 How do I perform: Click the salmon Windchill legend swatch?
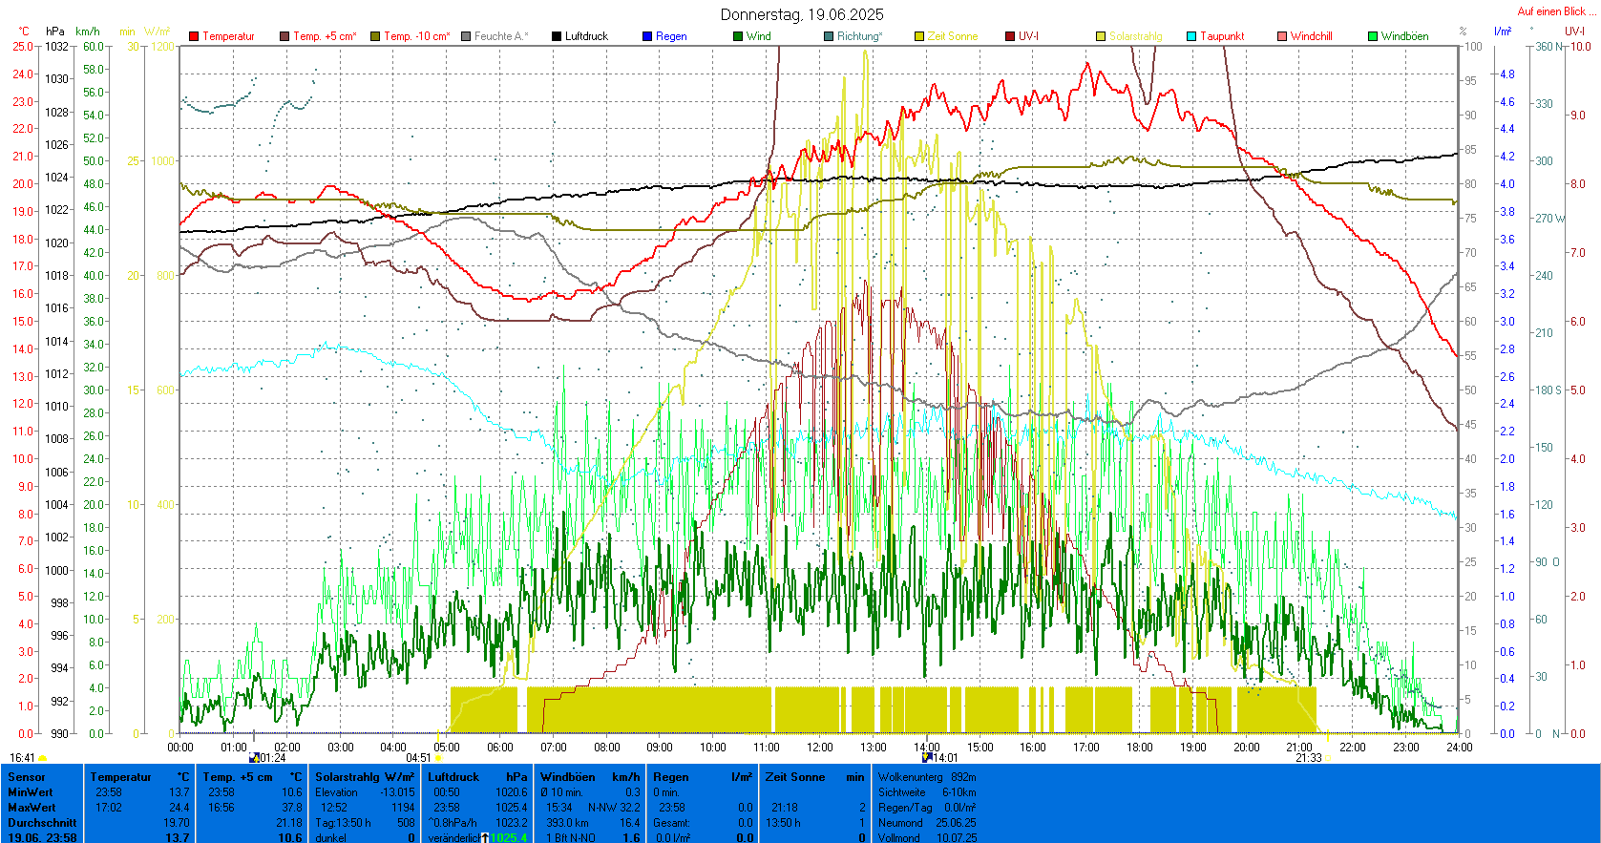click(1282, 36)
